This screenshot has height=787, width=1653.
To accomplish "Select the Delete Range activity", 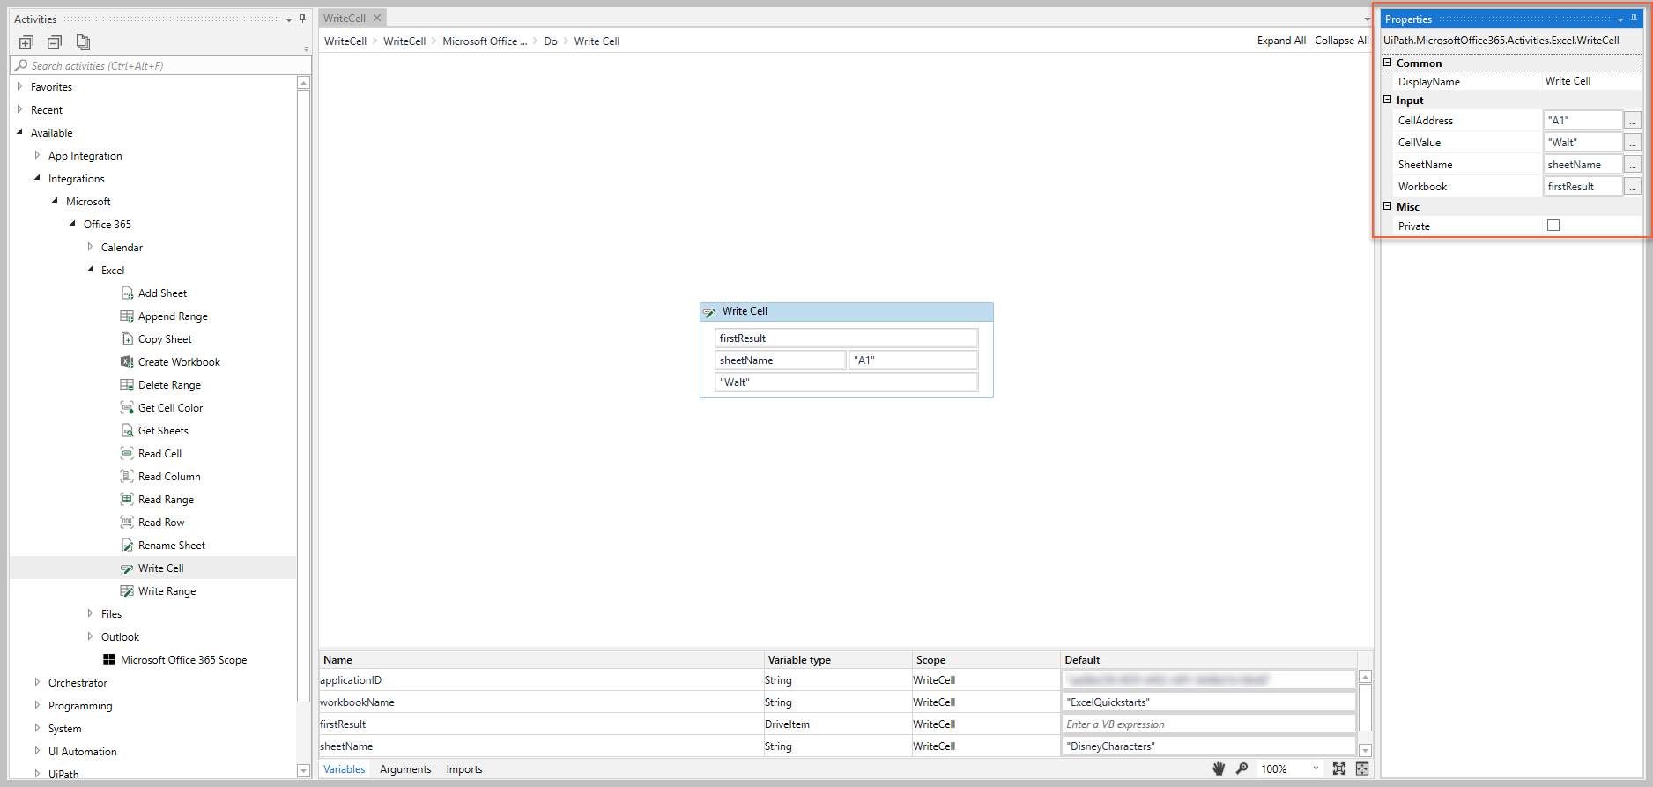I will pos(169,385).
